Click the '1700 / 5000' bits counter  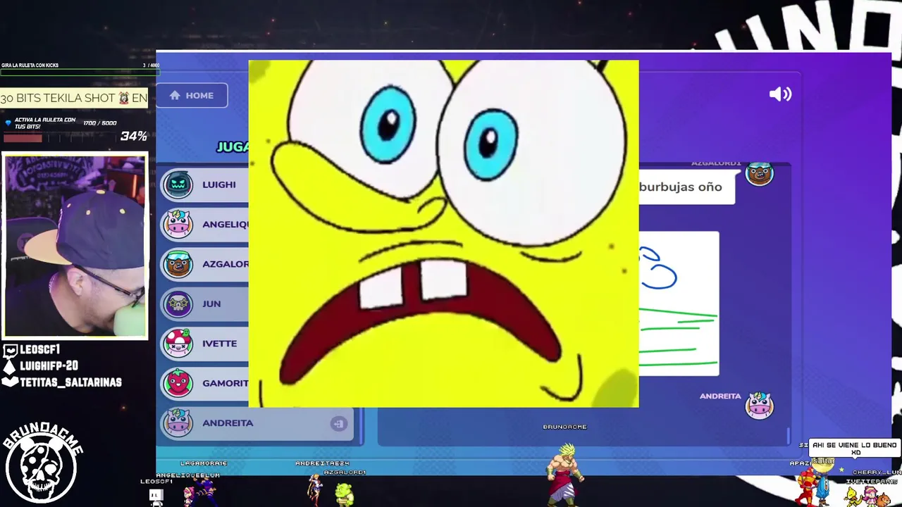click(99, 123)
